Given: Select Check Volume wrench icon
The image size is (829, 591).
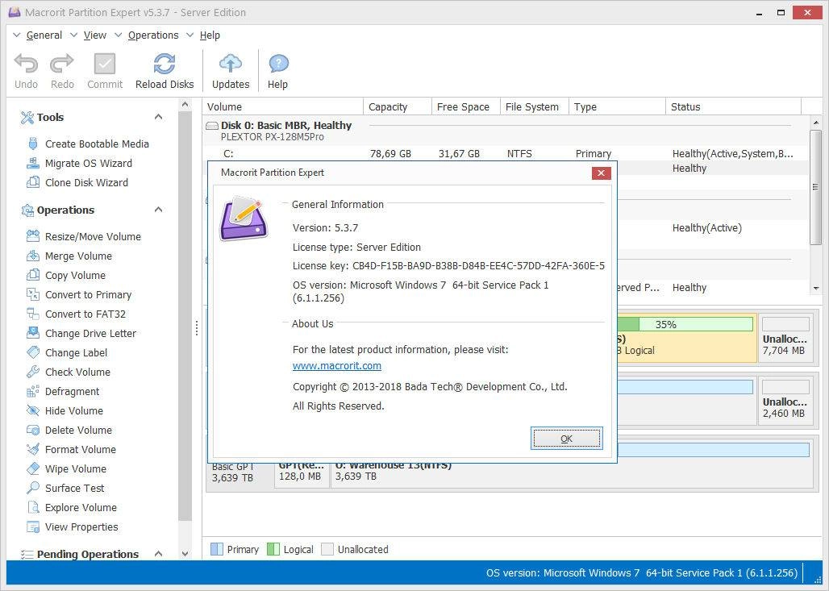Looking at the screenshot, I should point(33,372).
